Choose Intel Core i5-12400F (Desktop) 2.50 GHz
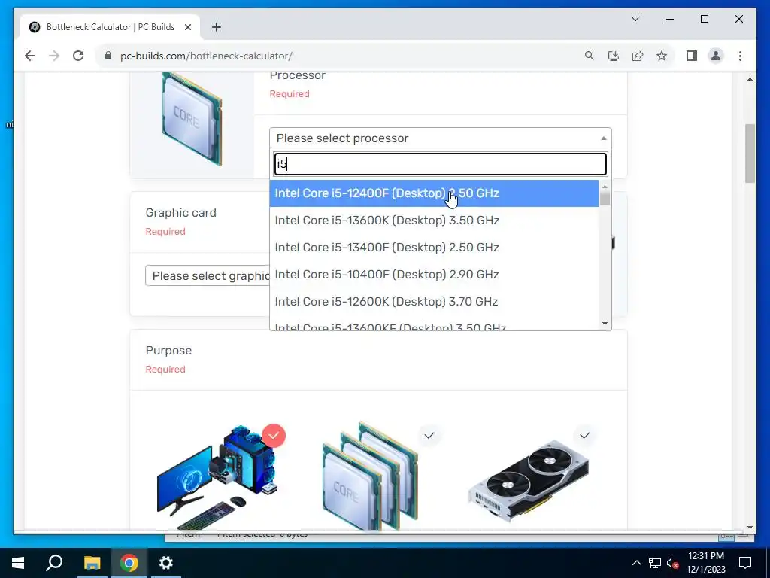This screenshot has width=770, height=578. pyautogui.click(x=434, y=193)
